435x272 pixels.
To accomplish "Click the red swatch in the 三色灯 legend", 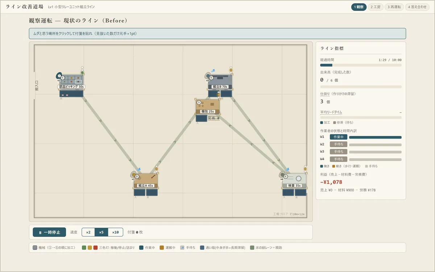I will (x=95, y=248).
